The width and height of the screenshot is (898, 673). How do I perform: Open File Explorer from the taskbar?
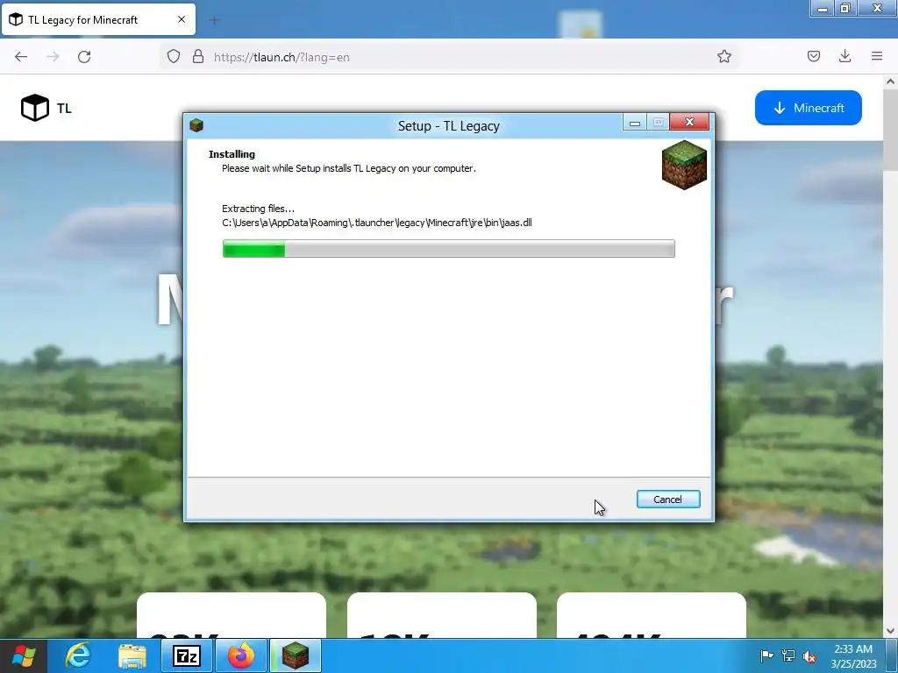click(132, 655)
